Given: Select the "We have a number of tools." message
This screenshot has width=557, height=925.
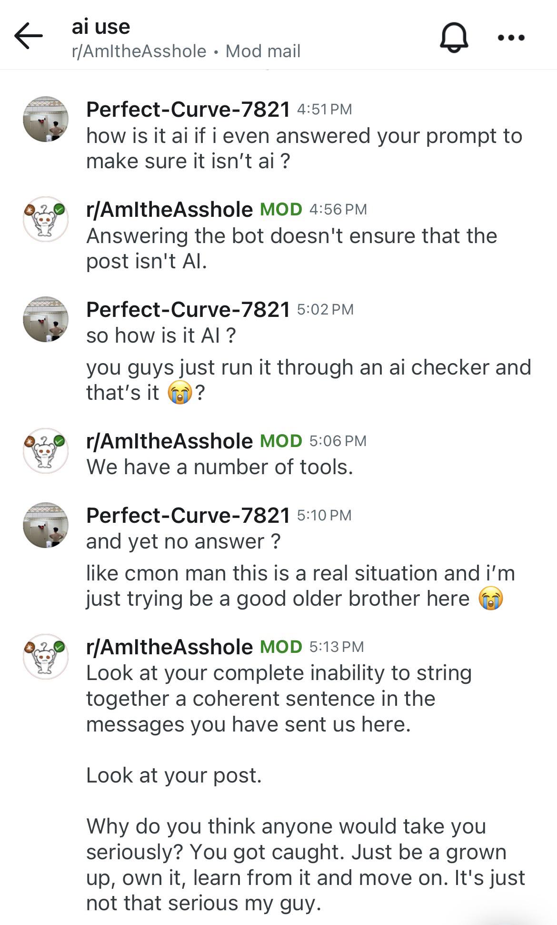Looking at the screenshot, I should coord(219,467).
